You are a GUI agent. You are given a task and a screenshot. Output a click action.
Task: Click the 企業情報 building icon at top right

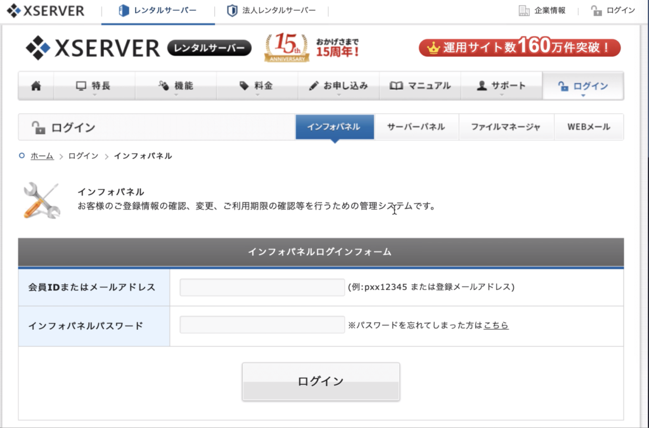tap(524, 11)
